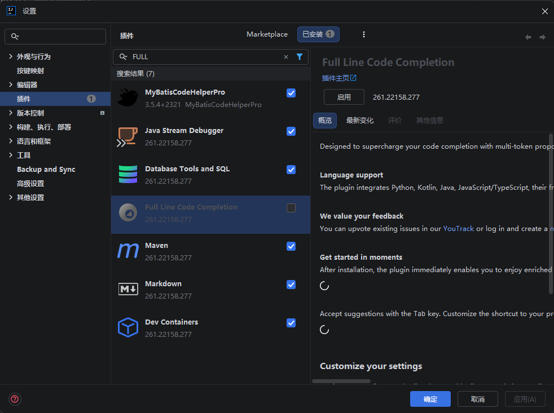Click version number 261.22158.277 beside 启用

pyautogui.click(x=396, y=97)
